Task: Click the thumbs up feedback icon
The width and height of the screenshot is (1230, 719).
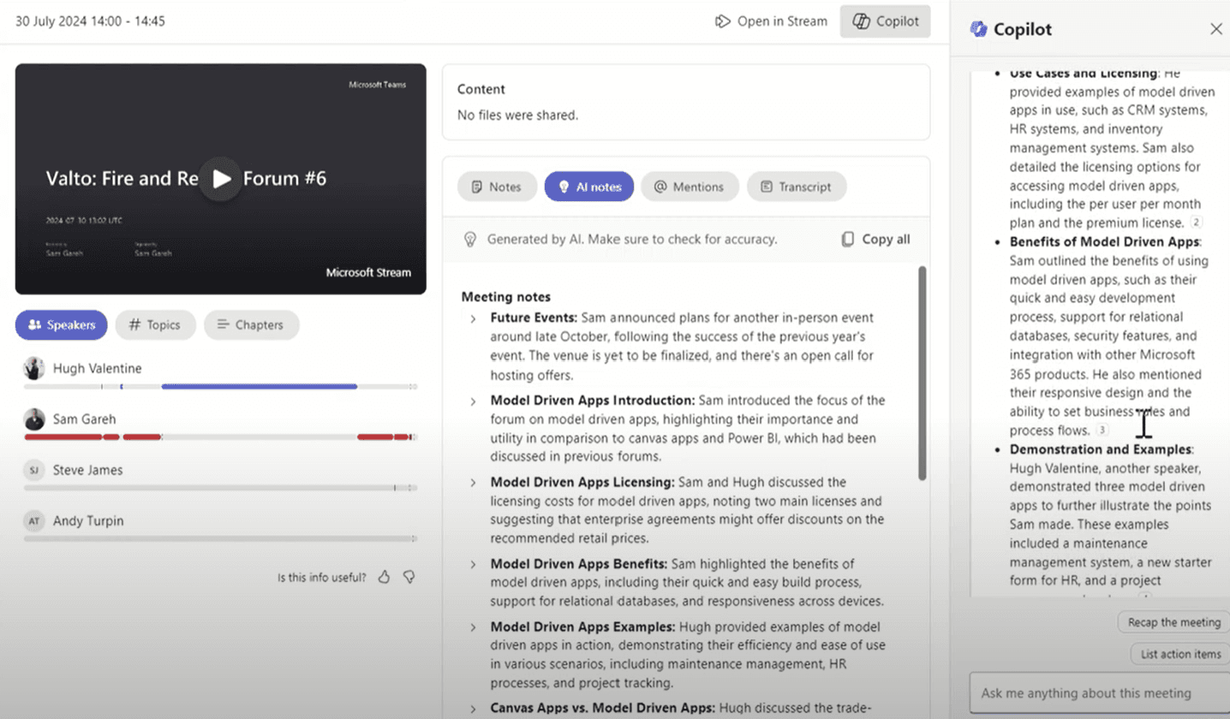Action: click(x=384, y=577)
